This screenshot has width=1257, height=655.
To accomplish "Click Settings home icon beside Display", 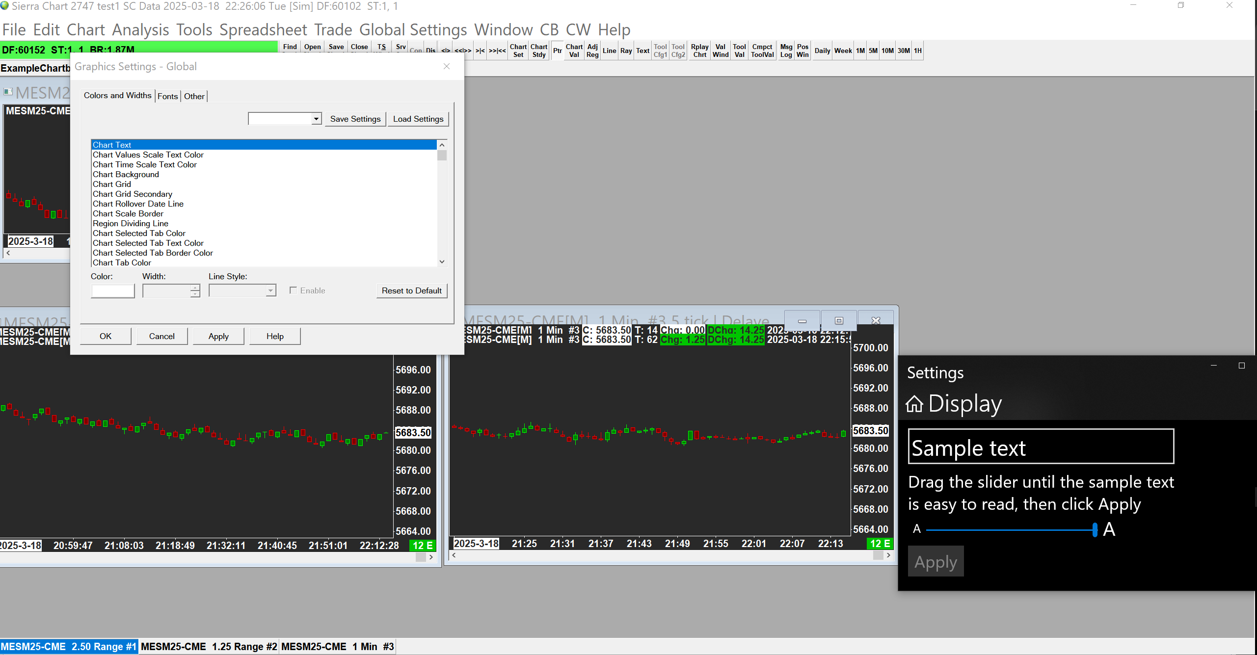I will pyautogui.click(x=914, y=404).
